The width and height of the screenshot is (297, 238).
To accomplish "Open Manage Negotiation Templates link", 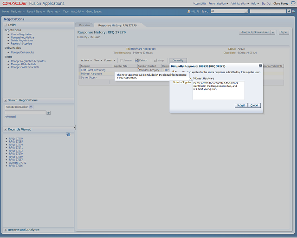I will pyautogui.click(x=28, y=61).
